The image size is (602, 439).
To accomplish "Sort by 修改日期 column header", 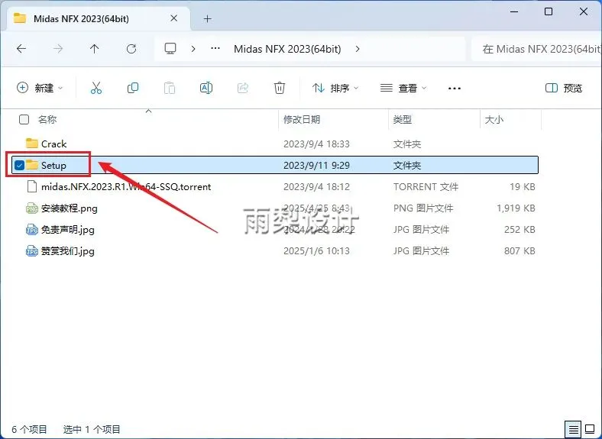I will tap(302, 120).
